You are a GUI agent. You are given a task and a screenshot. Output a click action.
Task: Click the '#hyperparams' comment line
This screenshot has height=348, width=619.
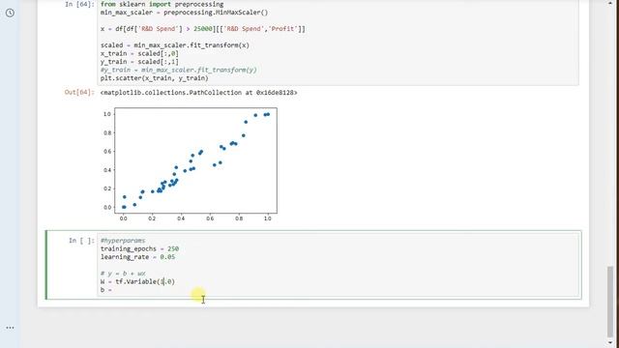tap(123, 241)
